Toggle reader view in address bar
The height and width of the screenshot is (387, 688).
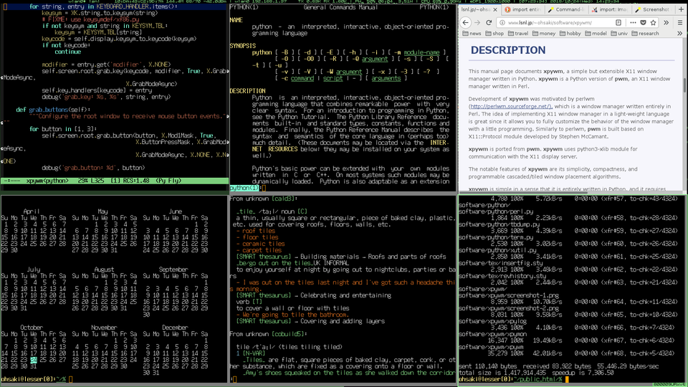tap(618, 23)
